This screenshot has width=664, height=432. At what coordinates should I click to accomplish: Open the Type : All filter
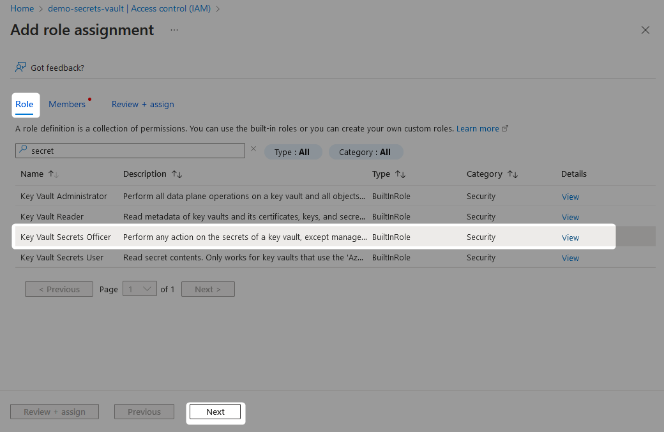click(x=293, y=152)
